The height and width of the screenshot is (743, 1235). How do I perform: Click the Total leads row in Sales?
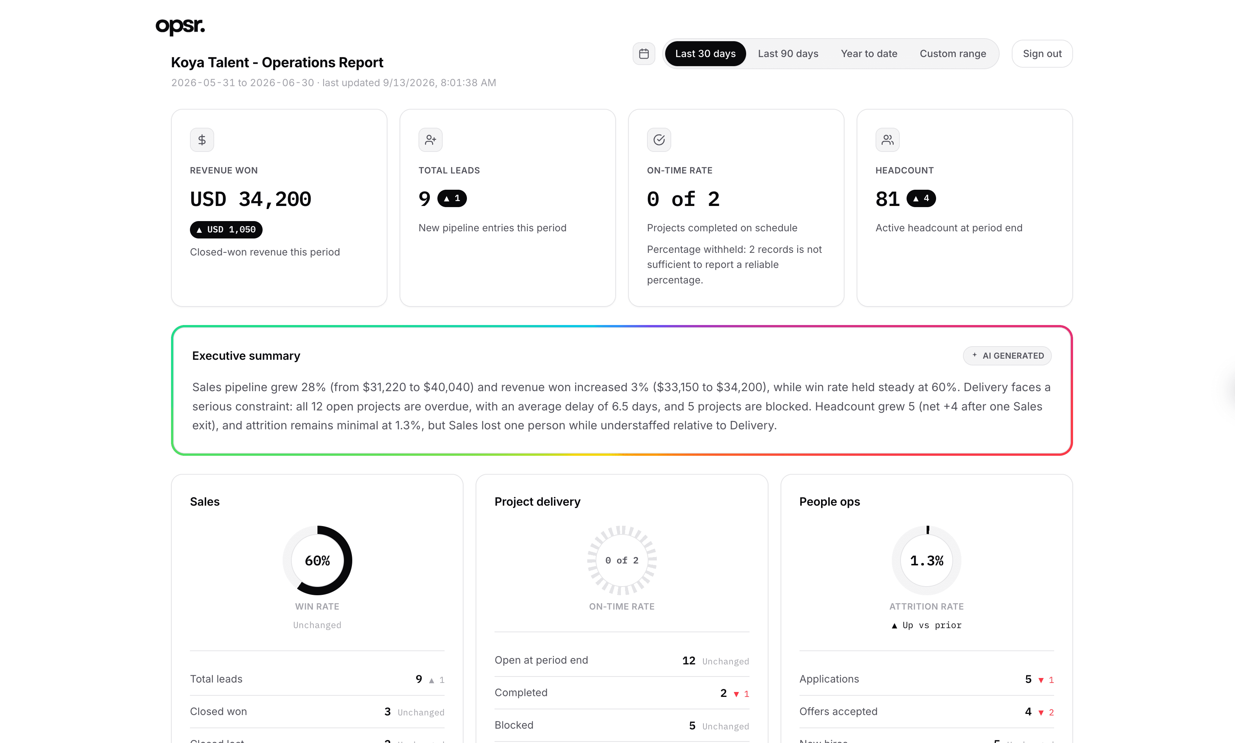coord(317,679)
